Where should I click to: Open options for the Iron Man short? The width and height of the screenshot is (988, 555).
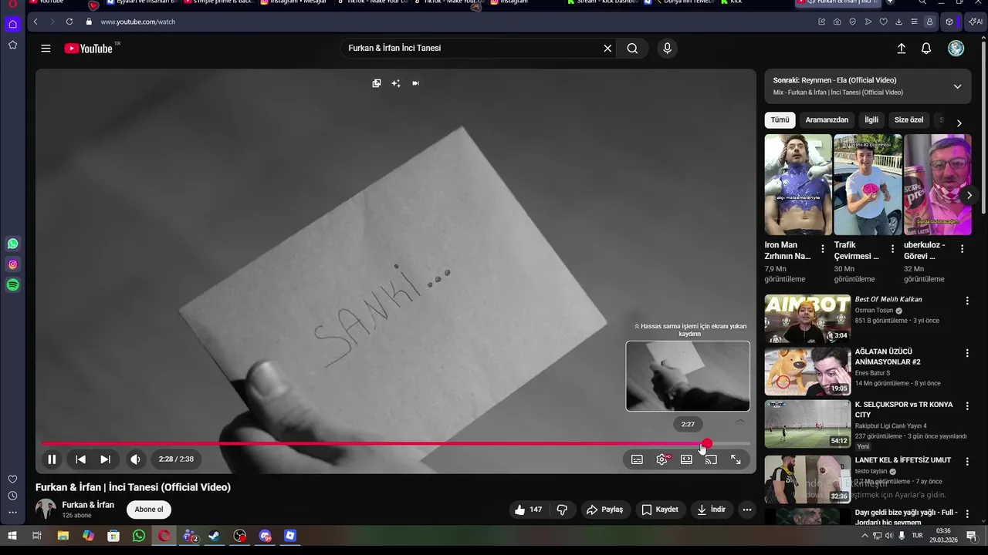tap(823, 249)
